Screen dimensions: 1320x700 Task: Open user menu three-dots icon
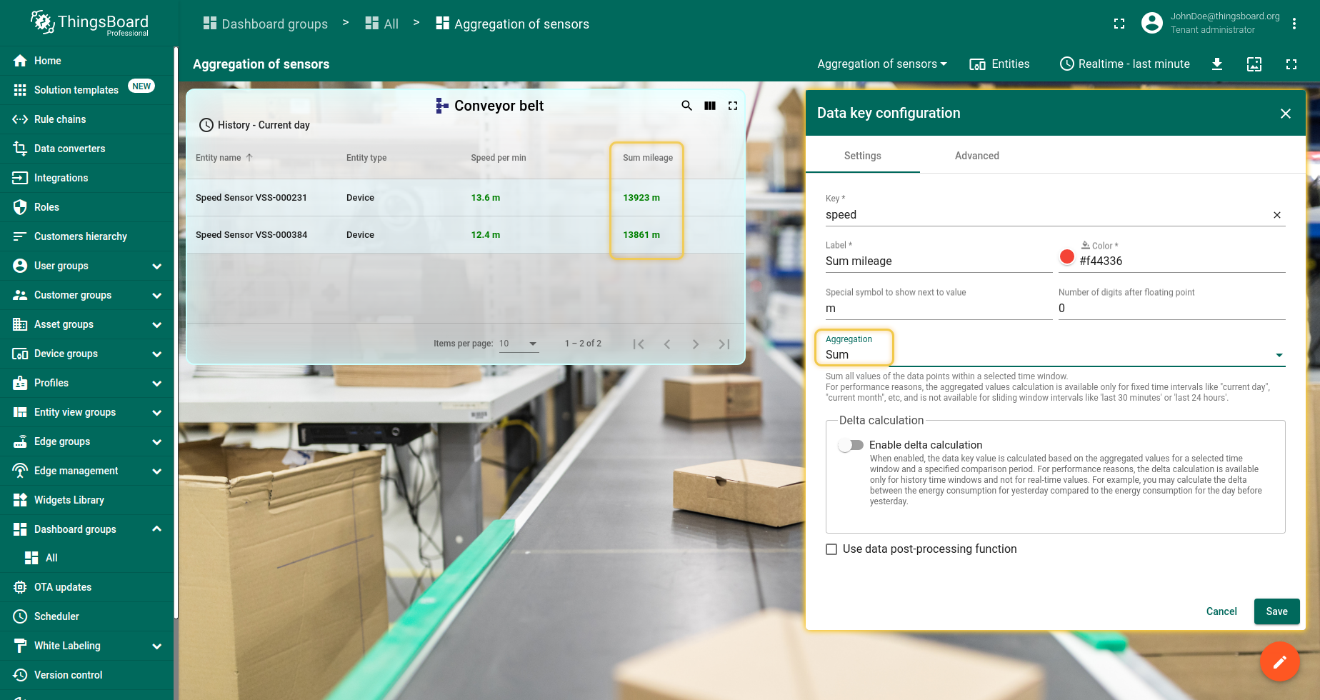pos(1294,24)
